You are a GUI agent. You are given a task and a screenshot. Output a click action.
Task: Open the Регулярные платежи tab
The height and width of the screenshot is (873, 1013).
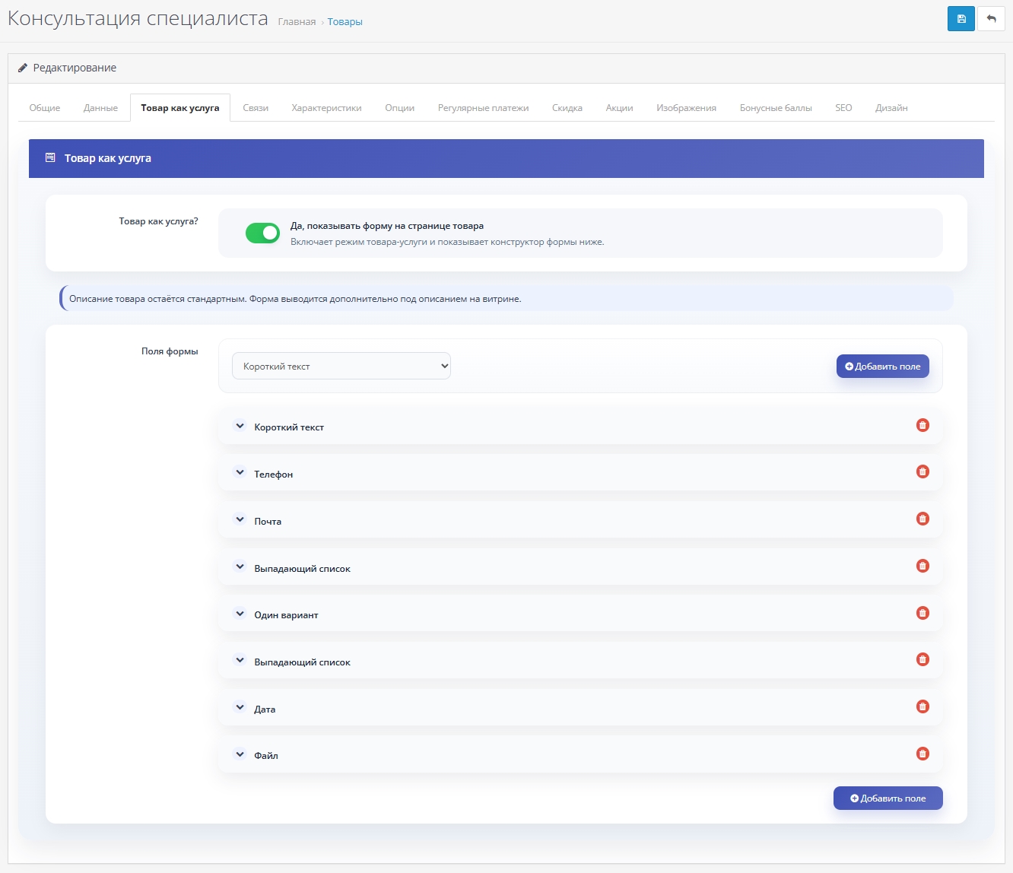click(x=483, y=108)
